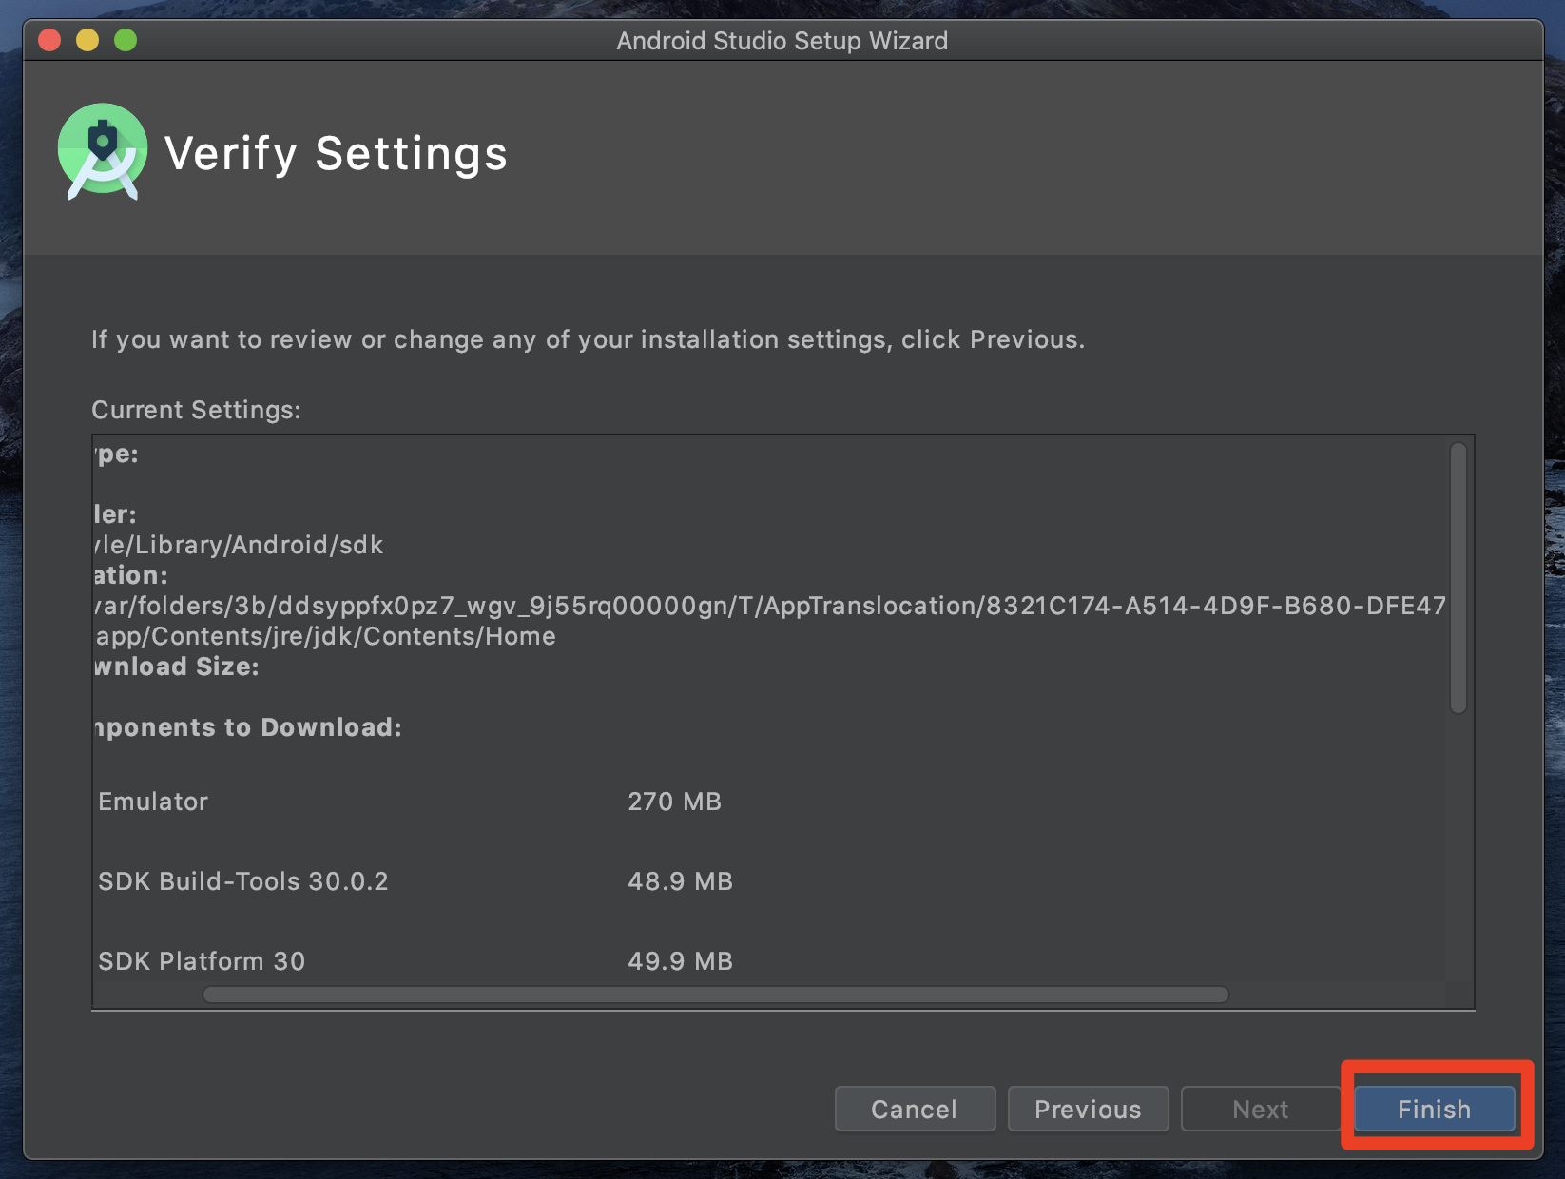Viewport: 1565px width, 1179px height.
Task: Click the Android Studio logo icon
Action: click(x=102, y=151)
